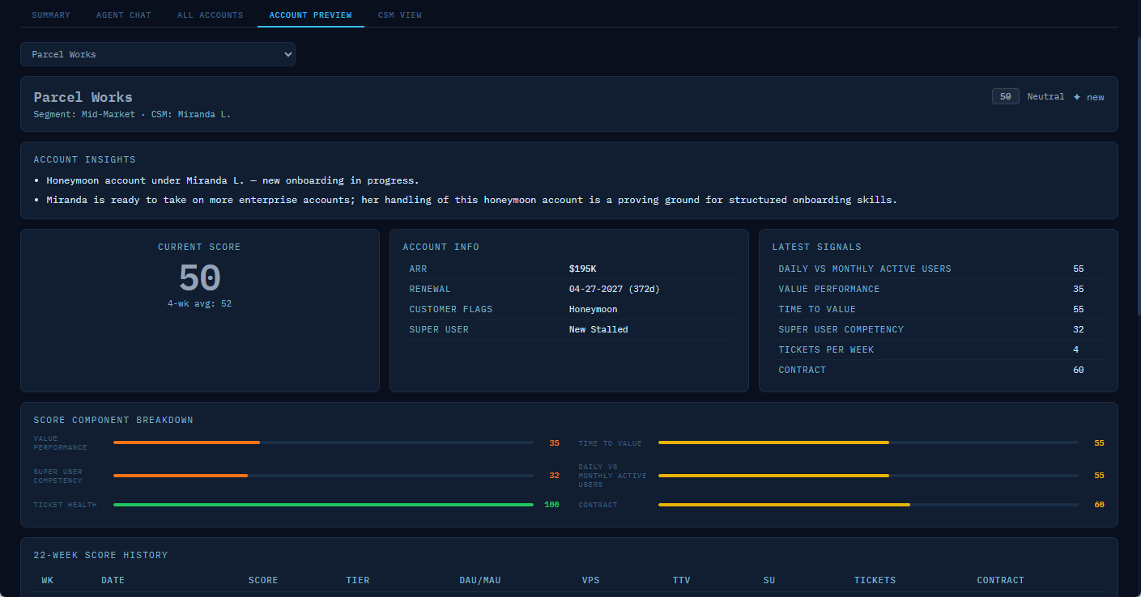This screenshot has height=597, width=1141.
Task: Click the SU column header
Action: tap(768, 581)
